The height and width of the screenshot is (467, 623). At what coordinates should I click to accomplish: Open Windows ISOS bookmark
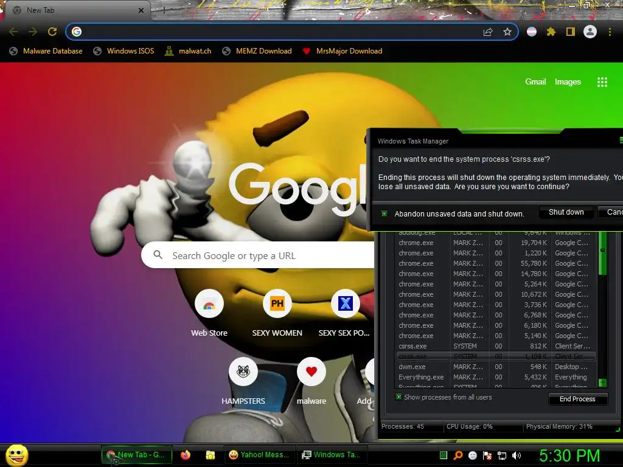(124, 51)
